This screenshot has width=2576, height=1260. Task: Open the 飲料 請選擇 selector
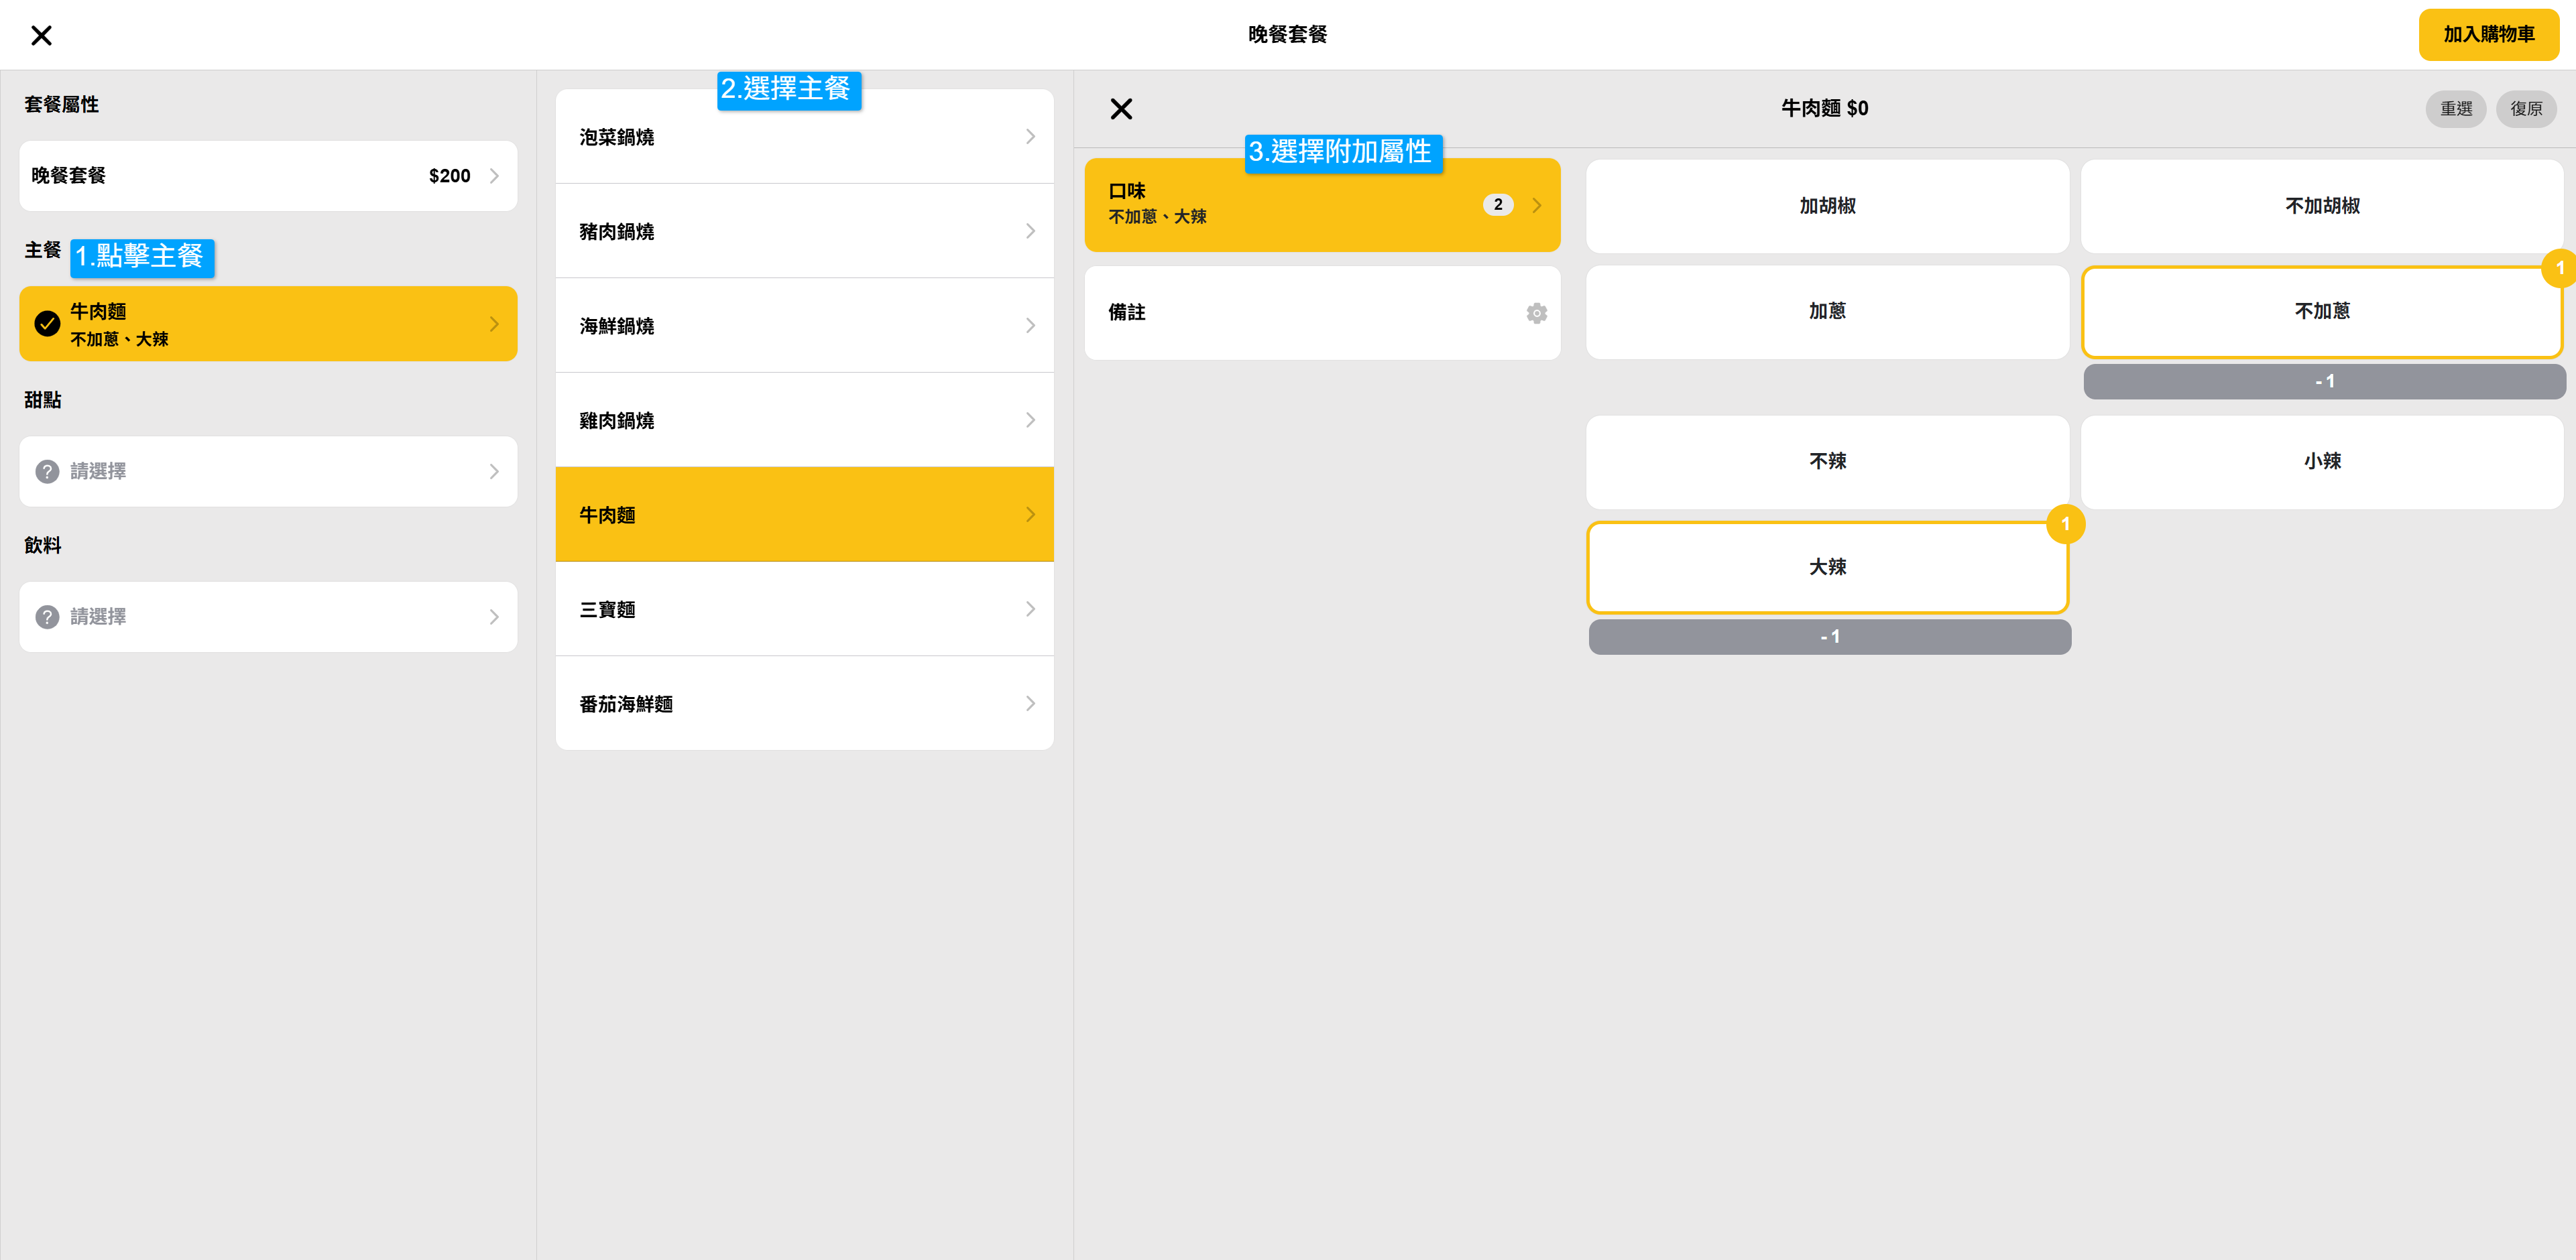268,617
